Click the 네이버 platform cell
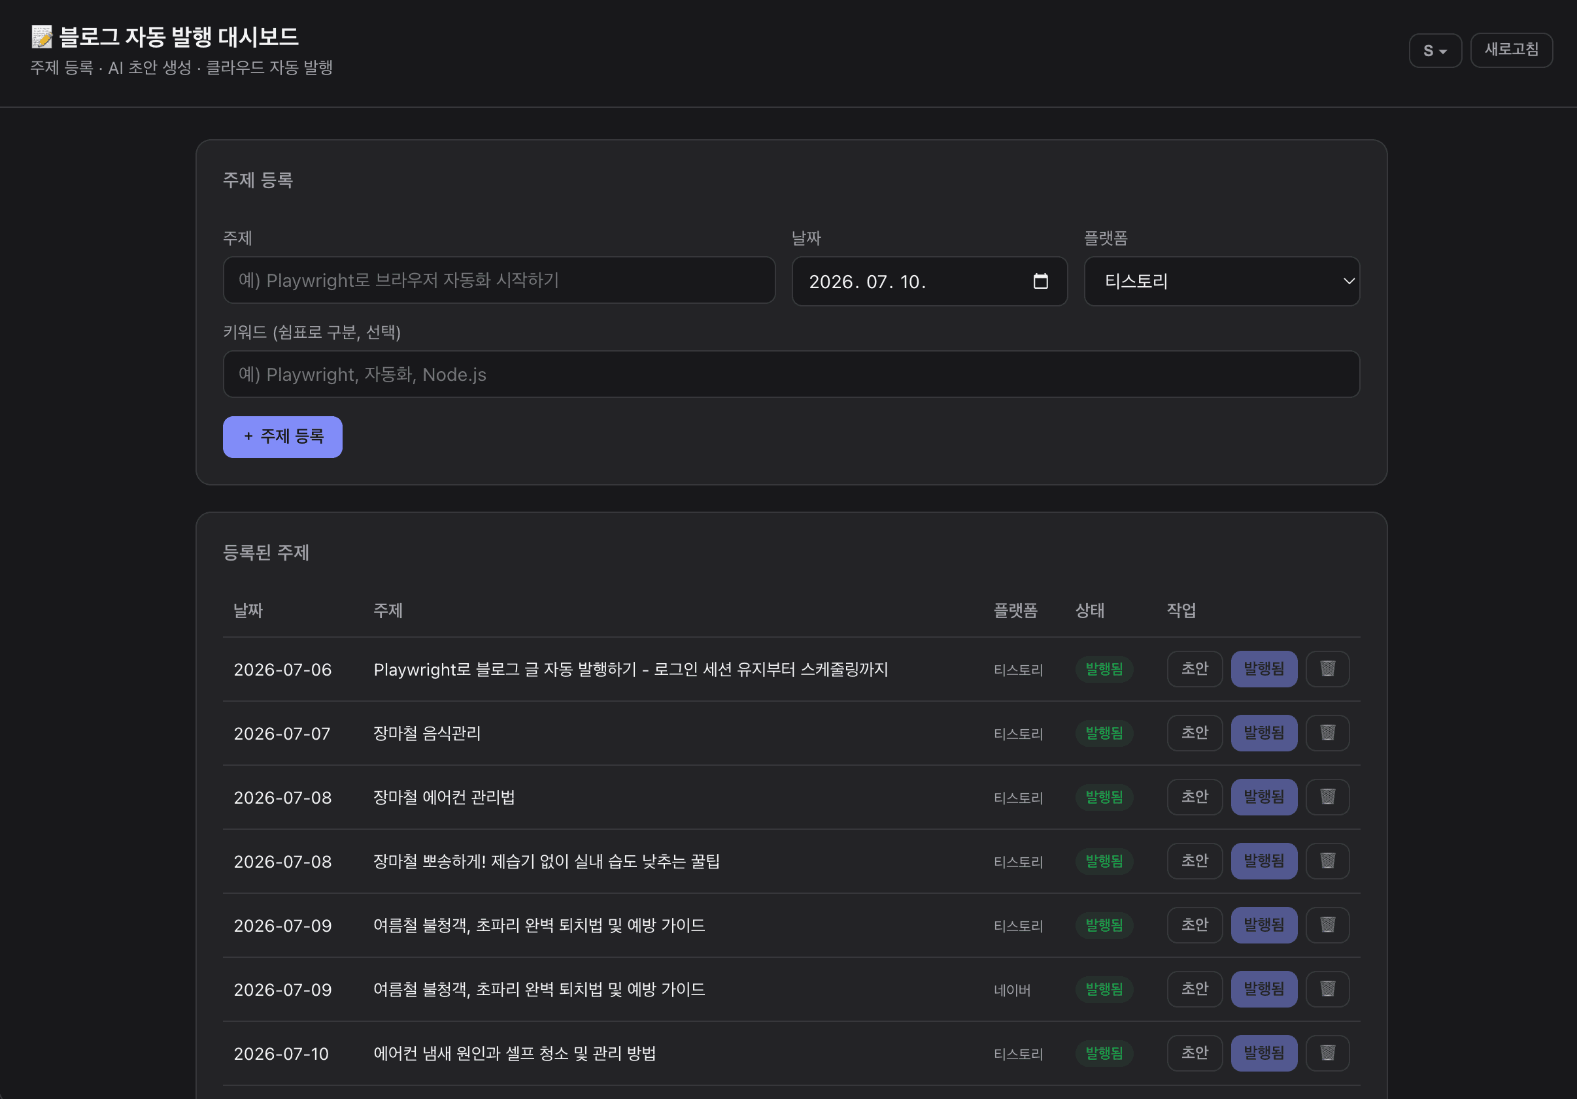 [x=1011, y=990]
